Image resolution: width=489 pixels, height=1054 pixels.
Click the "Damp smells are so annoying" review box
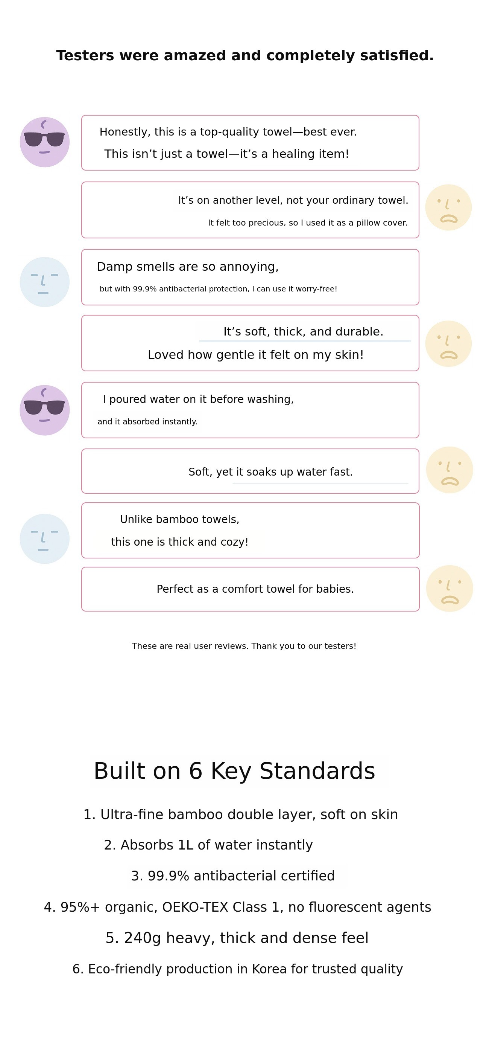coord(250,277)
